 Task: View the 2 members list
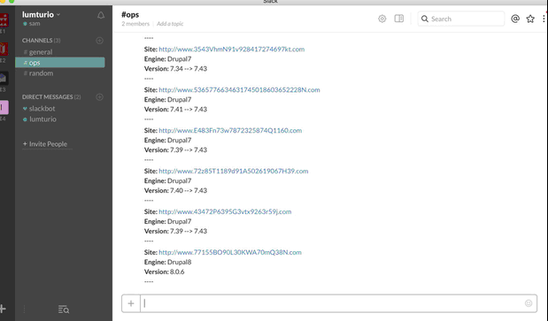point(135,24)
